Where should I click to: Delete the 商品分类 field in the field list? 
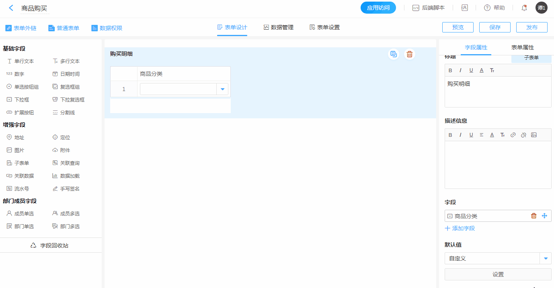coord(533,216)
